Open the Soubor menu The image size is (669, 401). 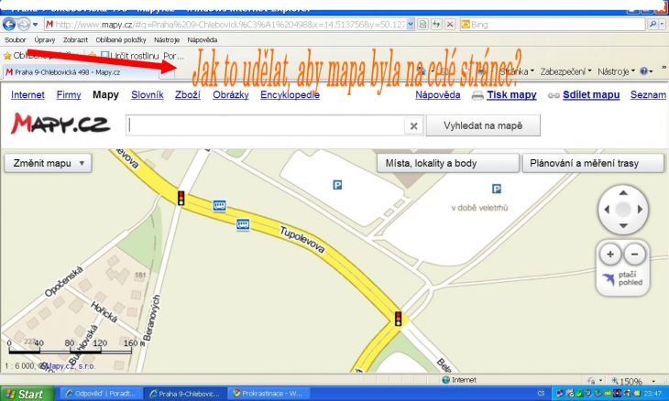pyautogui.click(x=15, y=39)
